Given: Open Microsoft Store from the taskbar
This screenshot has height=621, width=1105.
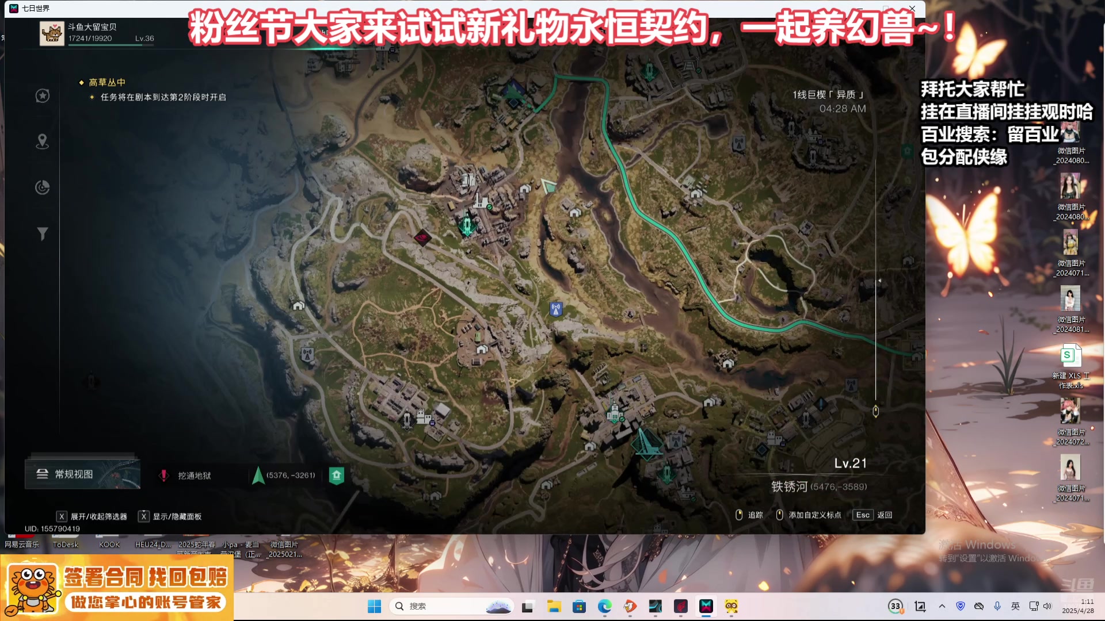Looking at the screenshot, I should tap(579, 606).
